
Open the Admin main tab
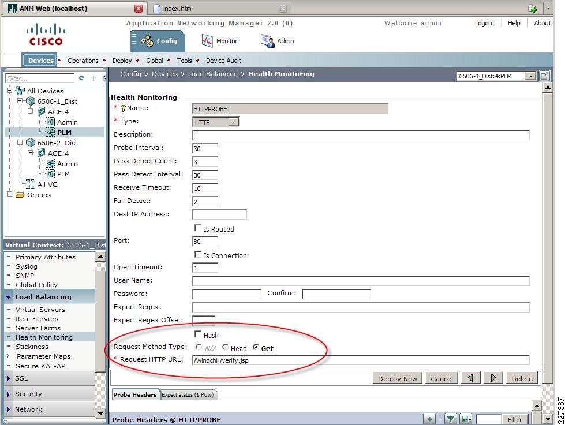click(x=277, y=41)
